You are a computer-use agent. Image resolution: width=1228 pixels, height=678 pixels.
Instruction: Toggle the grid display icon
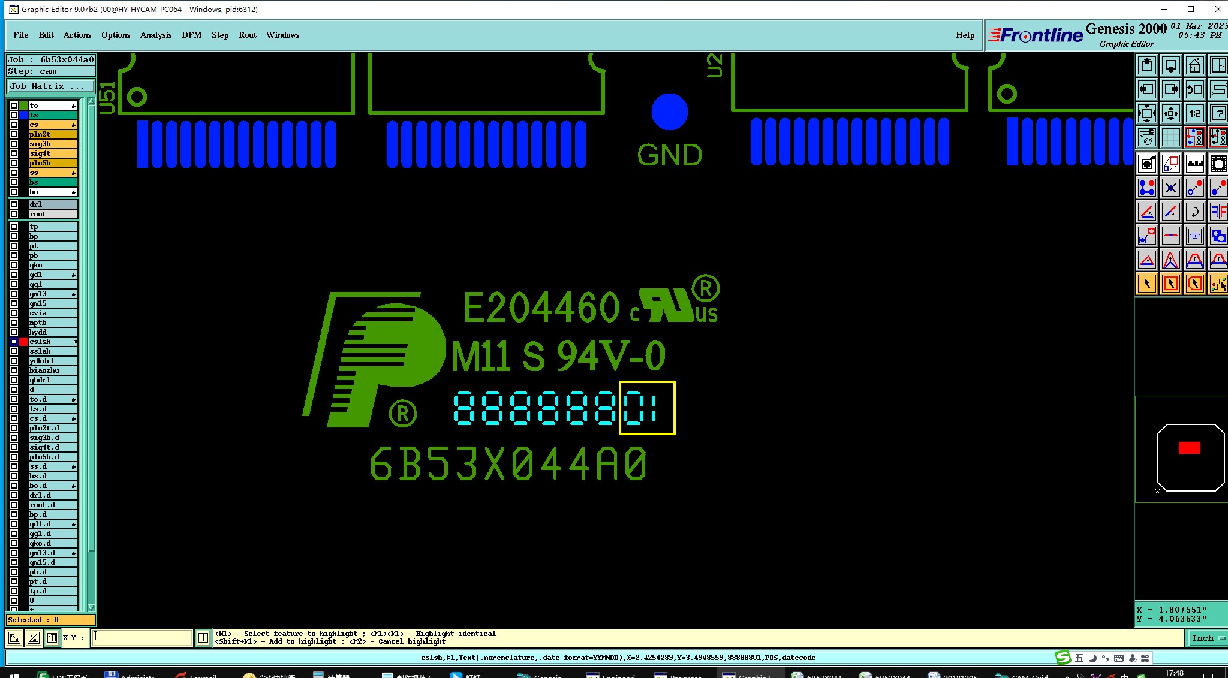click(x=1170, y=137)
